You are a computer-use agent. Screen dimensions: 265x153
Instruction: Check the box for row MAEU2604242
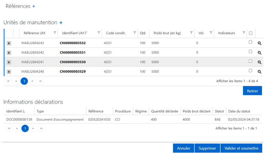click(x=251, y=51)
